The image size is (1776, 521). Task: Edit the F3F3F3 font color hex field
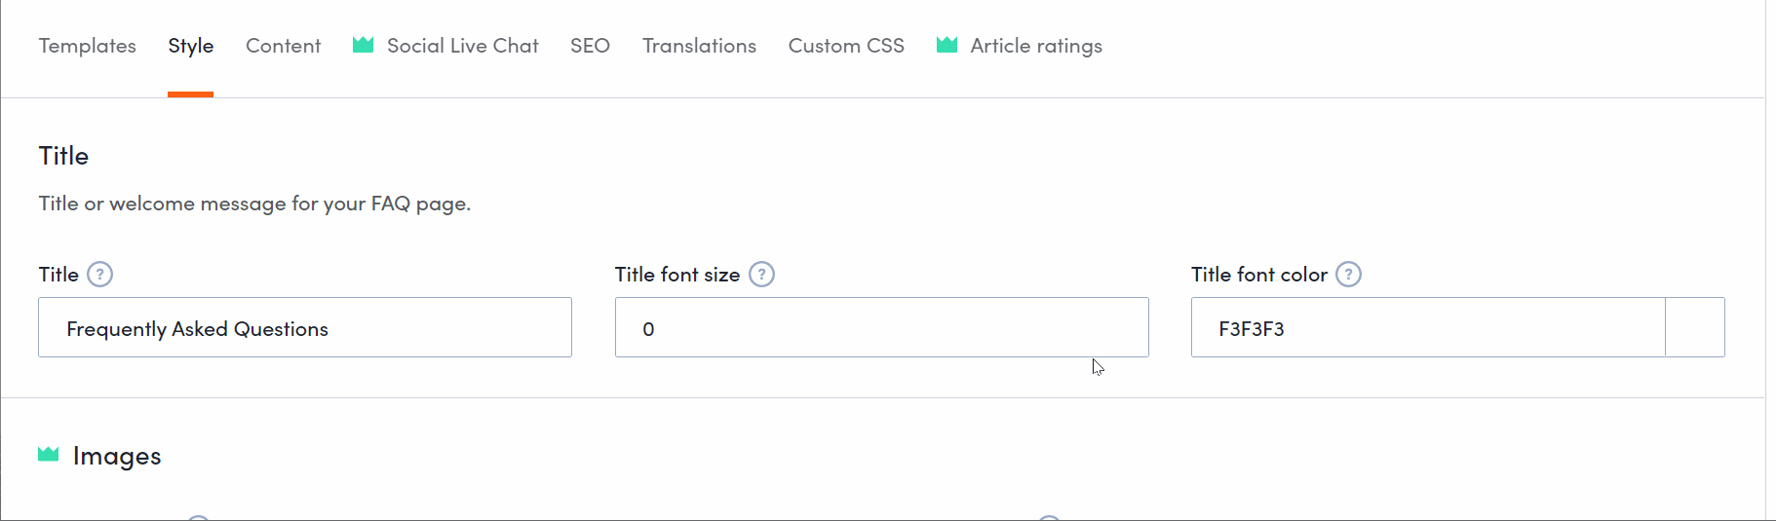click(1428, 327)
